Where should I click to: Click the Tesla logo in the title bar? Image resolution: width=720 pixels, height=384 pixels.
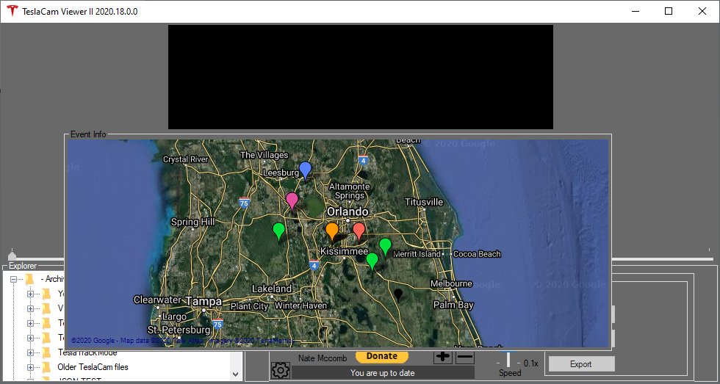[x=12, y=12]
